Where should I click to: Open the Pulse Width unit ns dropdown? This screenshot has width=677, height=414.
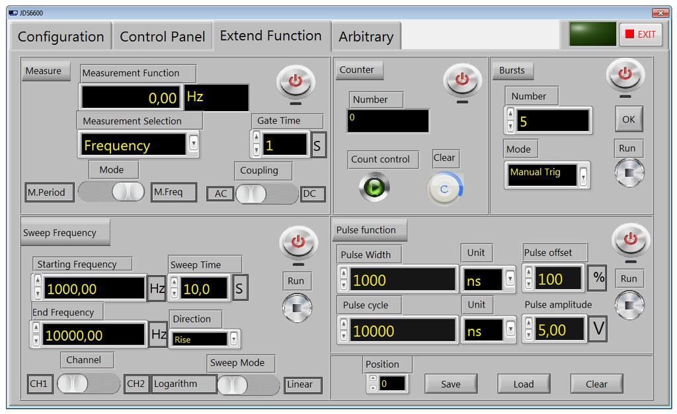click(510, 278)
